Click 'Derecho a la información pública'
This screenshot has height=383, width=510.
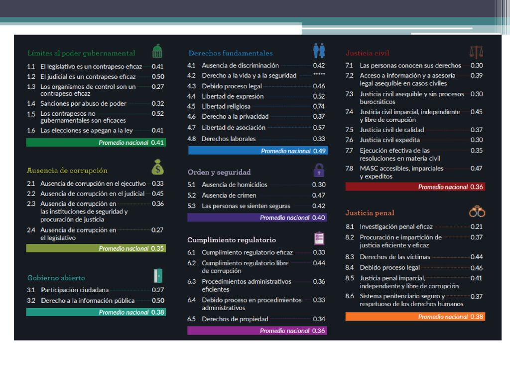pyautogui.click(x=88, y=301)
